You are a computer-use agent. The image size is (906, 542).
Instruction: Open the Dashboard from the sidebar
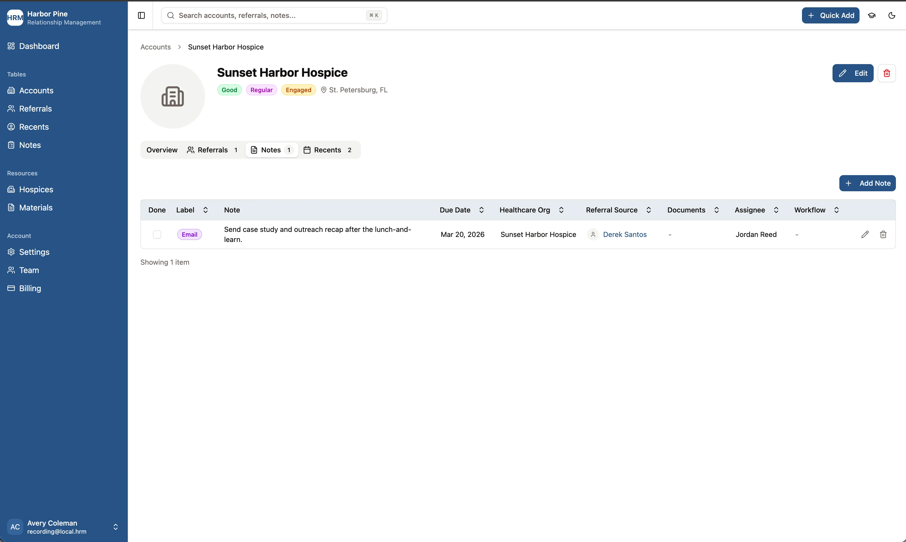[x=39, y=46]
